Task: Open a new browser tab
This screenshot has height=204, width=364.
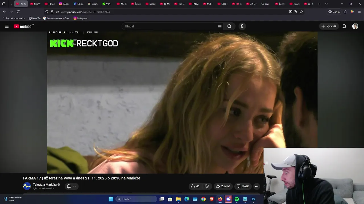Action: (x=319, y=4)
